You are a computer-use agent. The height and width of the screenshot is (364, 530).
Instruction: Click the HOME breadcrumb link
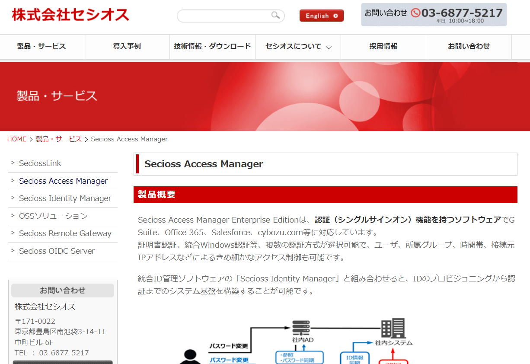[x=17, y=139]
